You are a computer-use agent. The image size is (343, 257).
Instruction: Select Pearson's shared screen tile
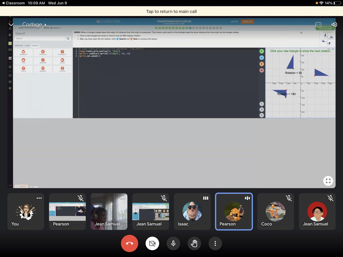tap(67, 212)
